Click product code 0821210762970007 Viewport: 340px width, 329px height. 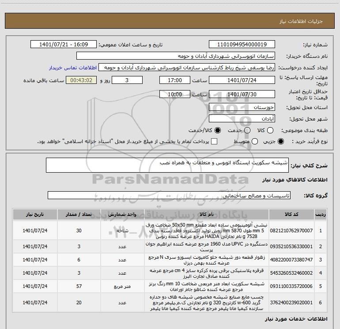click(291, 231)
